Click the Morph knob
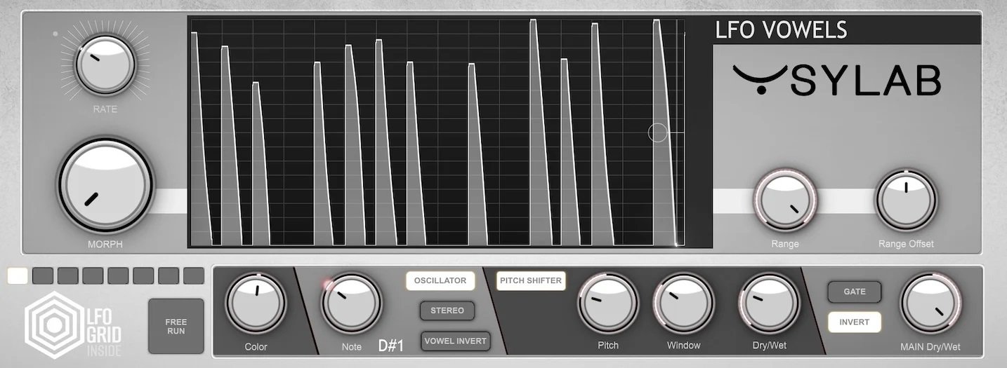1007x368 pixels. click(105, 185)
